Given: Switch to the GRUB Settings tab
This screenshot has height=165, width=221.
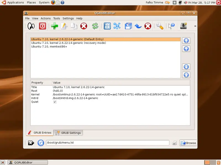Looking at the screenshot, I should click(68, 133).
